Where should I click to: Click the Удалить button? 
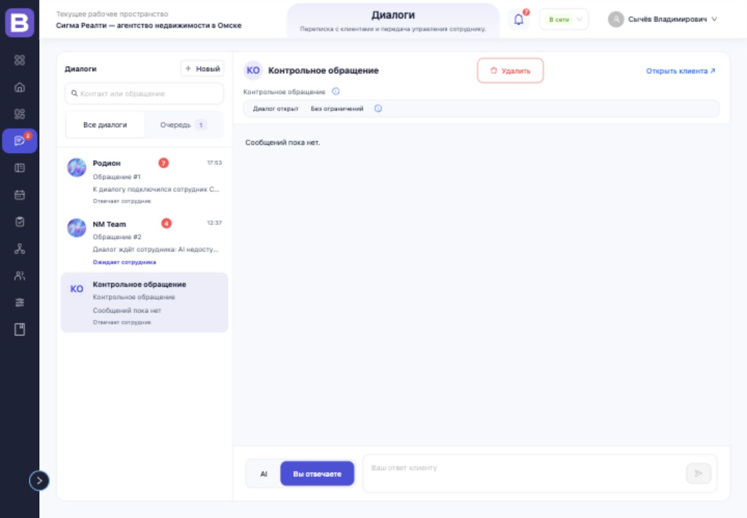(510, 71)
